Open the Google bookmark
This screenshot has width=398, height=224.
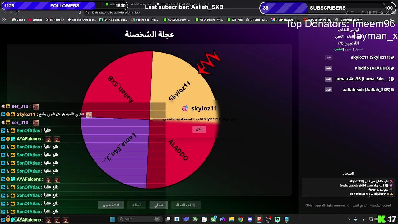(x=18, y=20)
